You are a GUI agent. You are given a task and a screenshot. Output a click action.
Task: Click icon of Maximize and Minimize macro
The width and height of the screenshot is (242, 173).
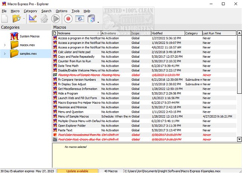click(x=55, y=107)
